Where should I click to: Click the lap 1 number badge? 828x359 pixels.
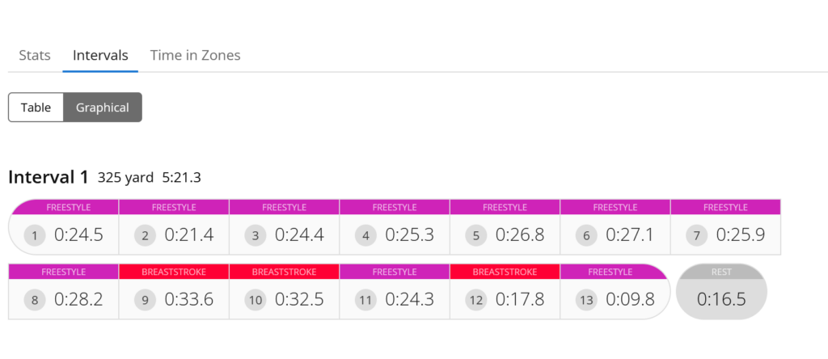36,236
